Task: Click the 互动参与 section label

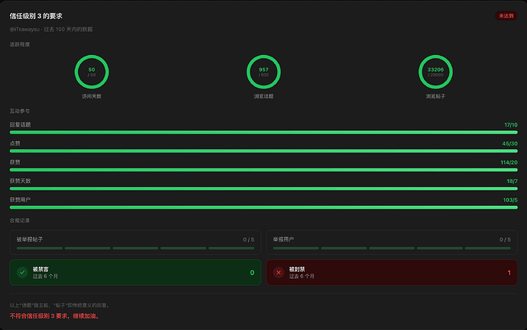Action: [x=20, y=111]
